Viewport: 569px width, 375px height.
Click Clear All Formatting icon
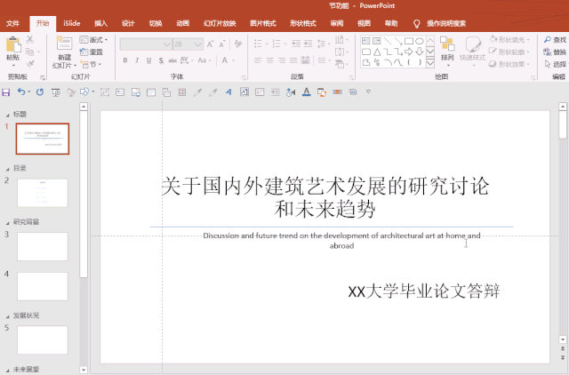coord(238,44)
